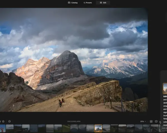Viewport: 167px width, 133px height.
Task: Select the orange-highlighted filmstrip thumbnail
Action: [x=98, y=128]
